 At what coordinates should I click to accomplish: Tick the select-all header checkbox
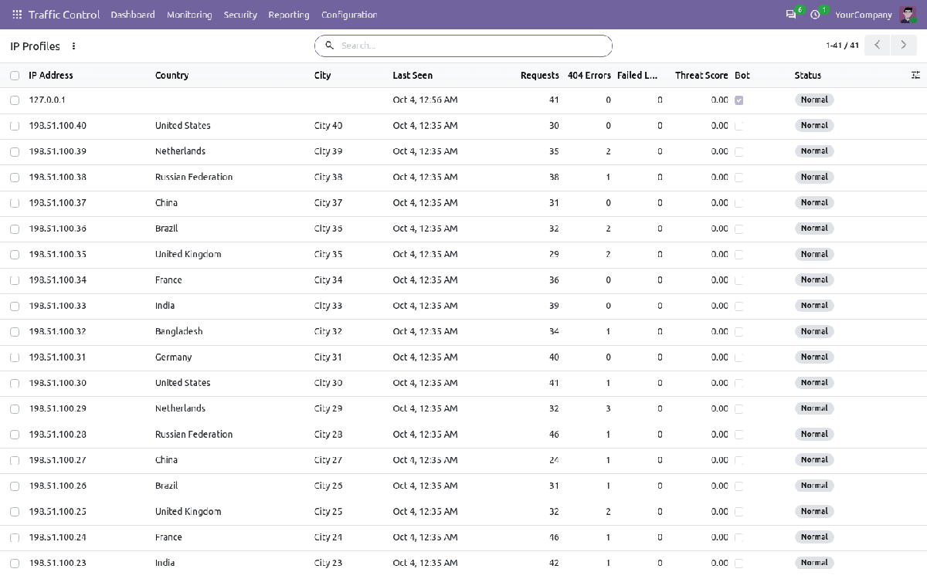click(x=15, y=76)
